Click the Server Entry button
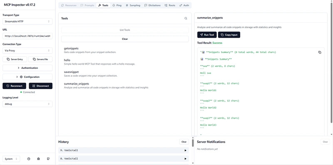333x165 pixels. pyautogui.click(x=15, y=59)
